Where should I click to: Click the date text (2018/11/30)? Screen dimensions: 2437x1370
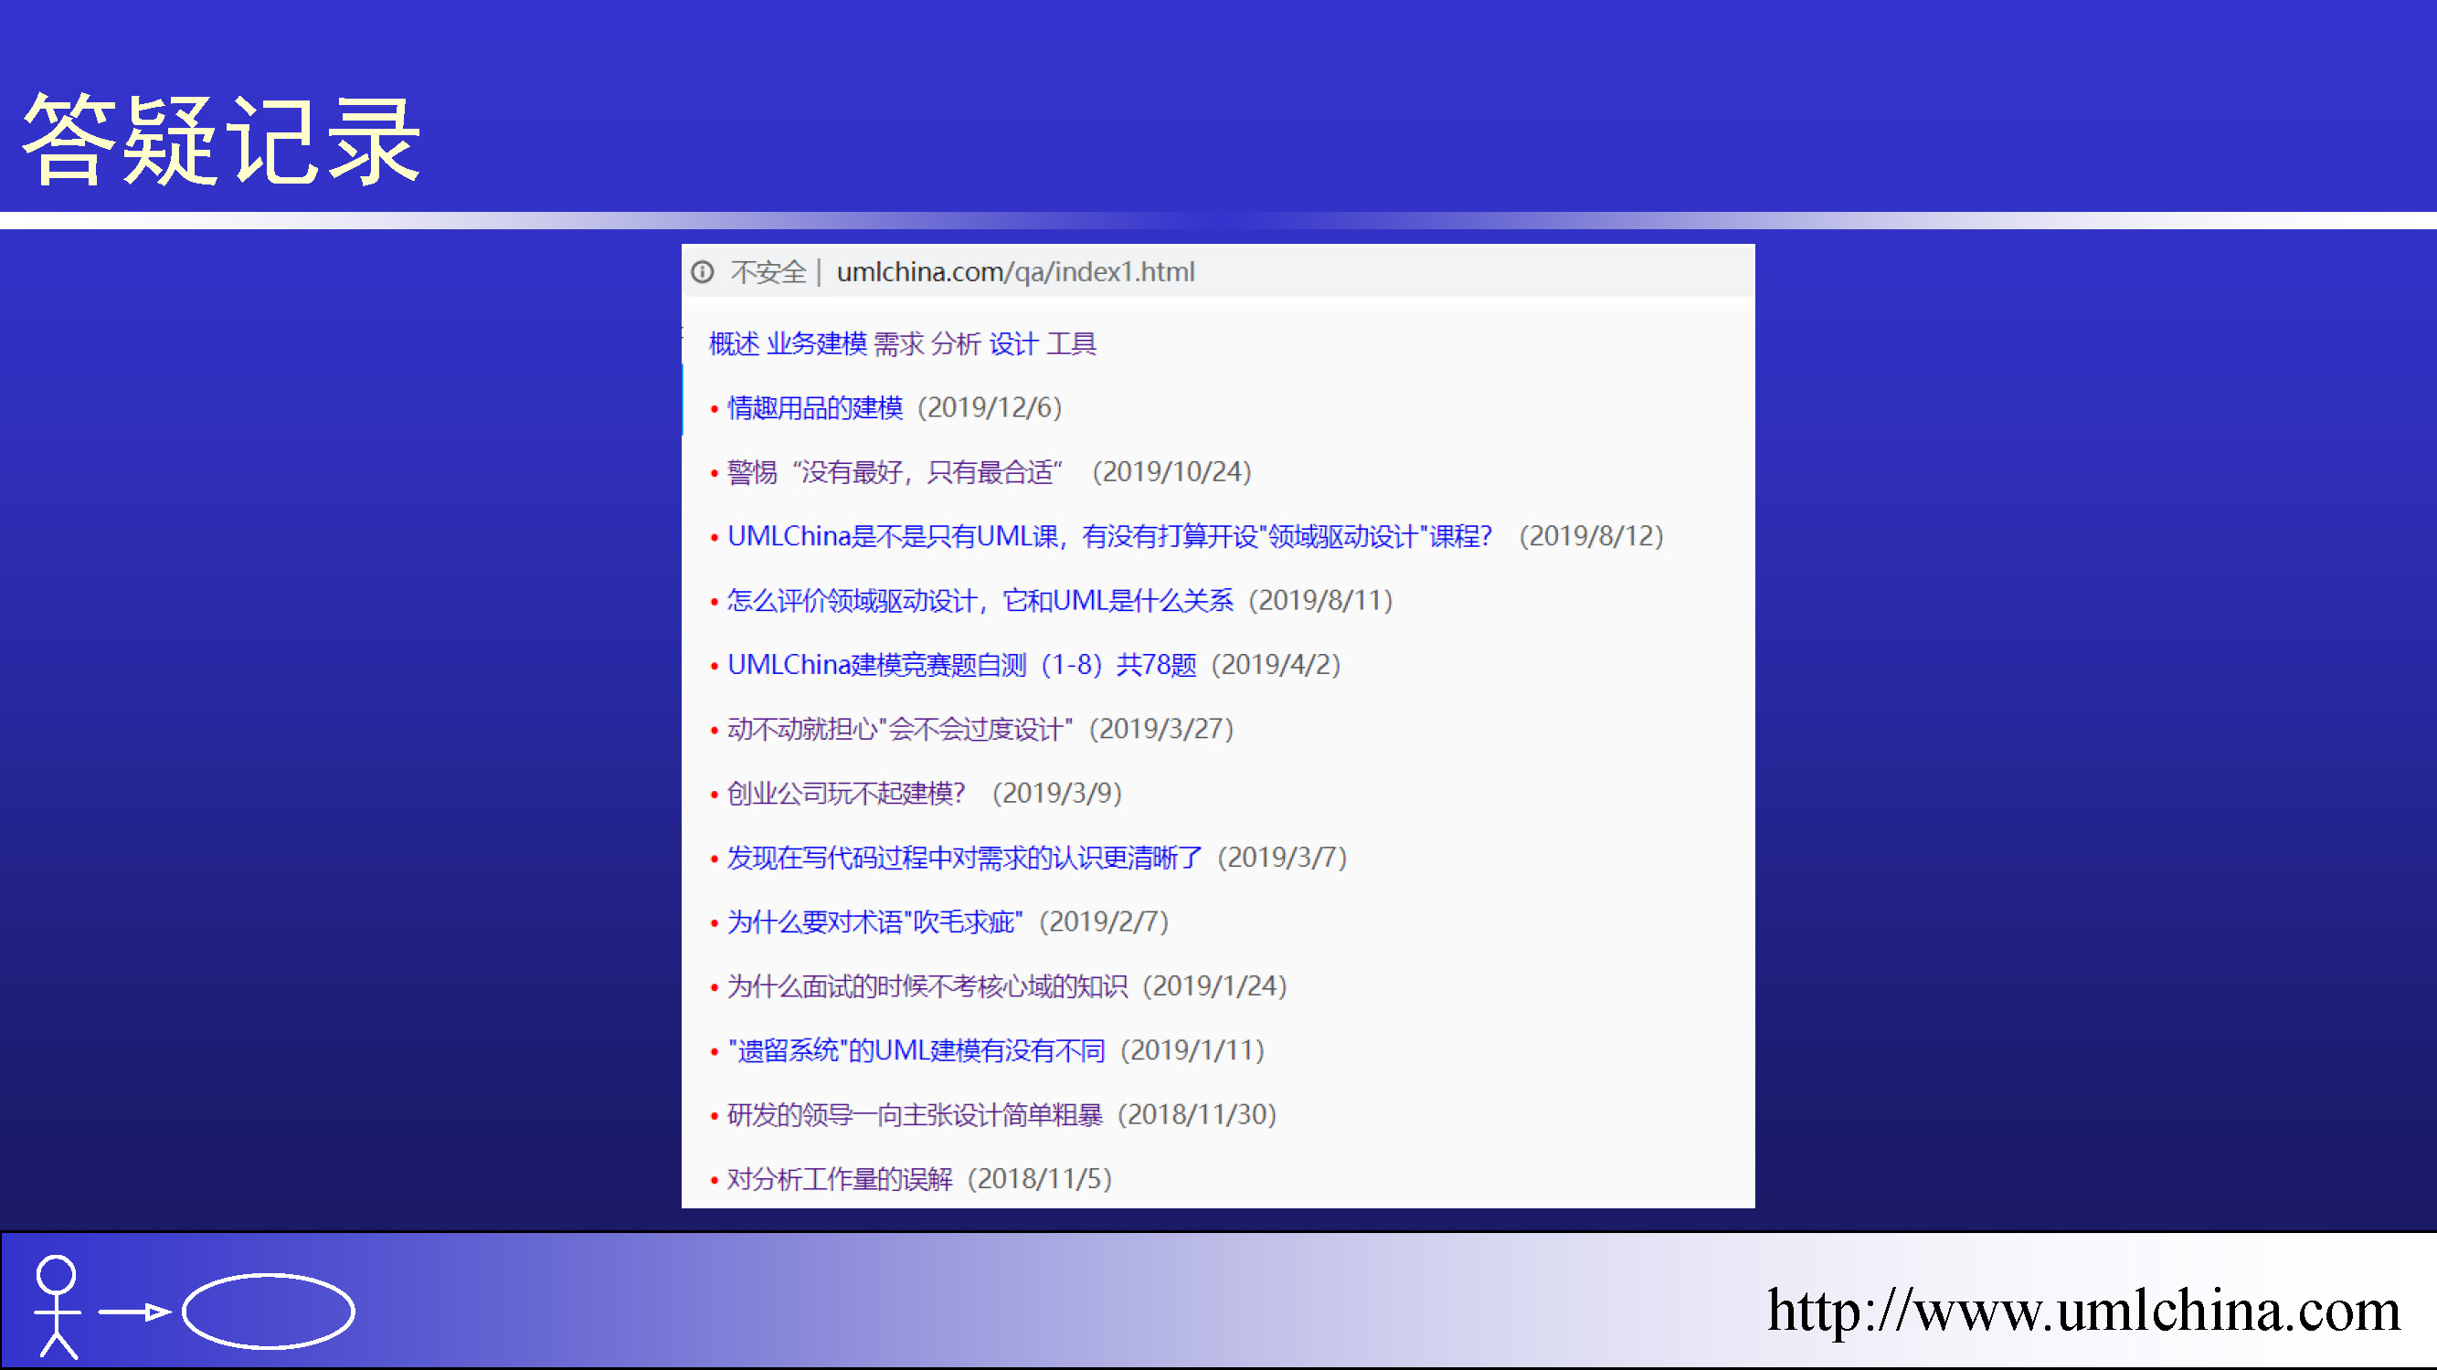tap(1198, 1116)
